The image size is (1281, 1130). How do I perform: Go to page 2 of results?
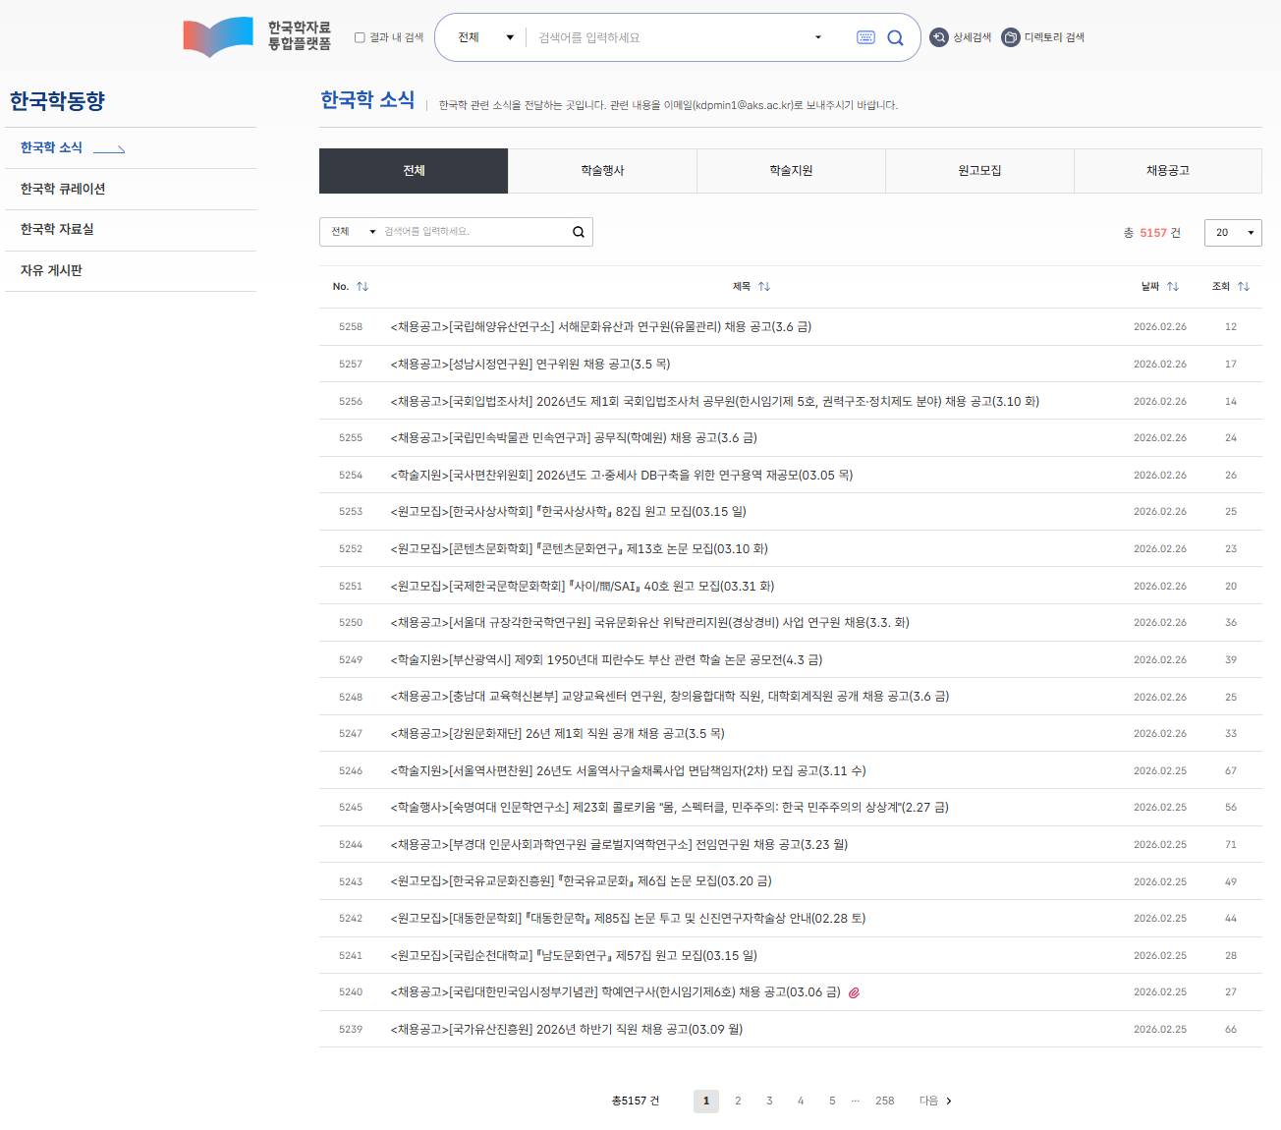738,1101
